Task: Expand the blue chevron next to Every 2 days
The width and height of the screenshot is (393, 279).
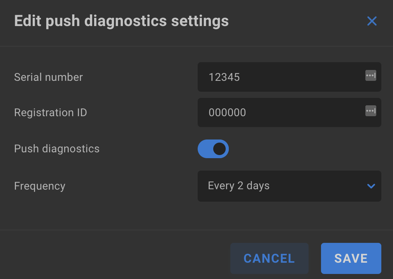Action: pos(371,186)
